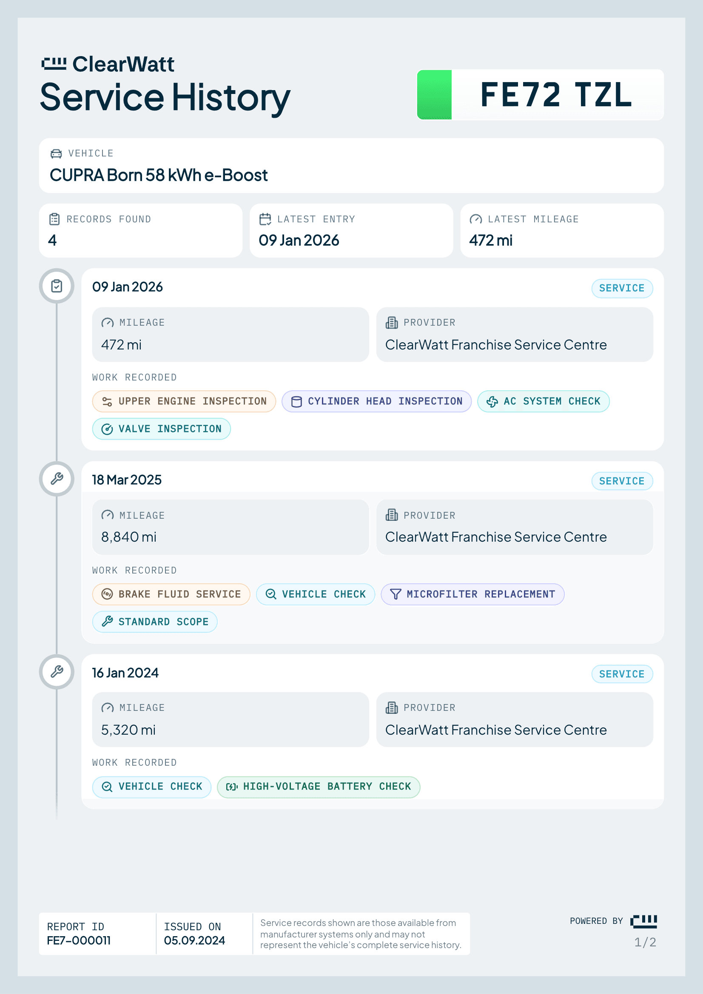Click the issued date 05.09.2024
This screenshot has width=703, height=994.
pos(194,941)
